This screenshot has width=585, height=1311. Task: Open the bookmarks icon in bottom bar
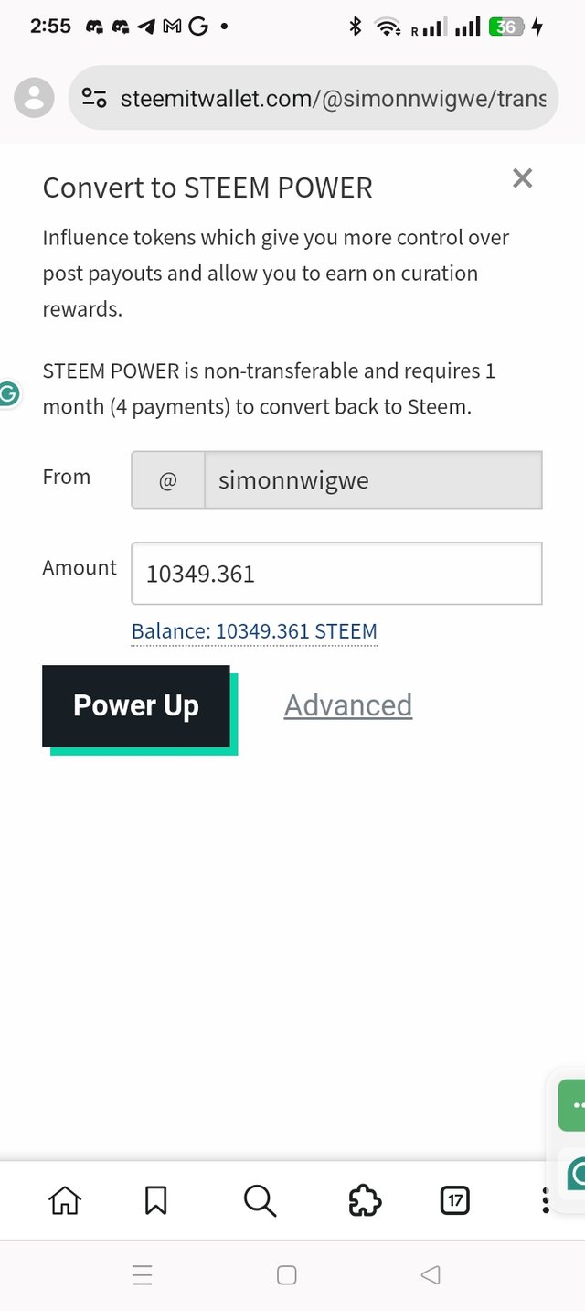tap(155, 1199)
